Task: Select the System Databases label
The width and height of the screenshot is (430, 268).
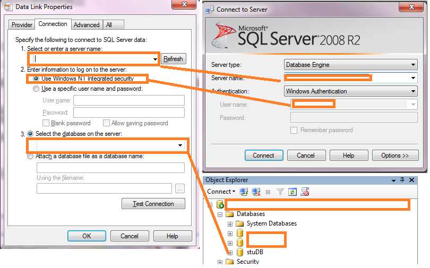Action: [271, 223]
